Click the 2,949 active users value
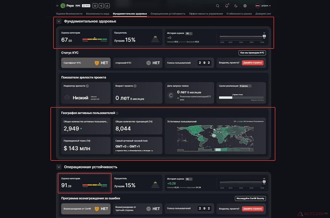330x218 pixels. click(71, 128)
